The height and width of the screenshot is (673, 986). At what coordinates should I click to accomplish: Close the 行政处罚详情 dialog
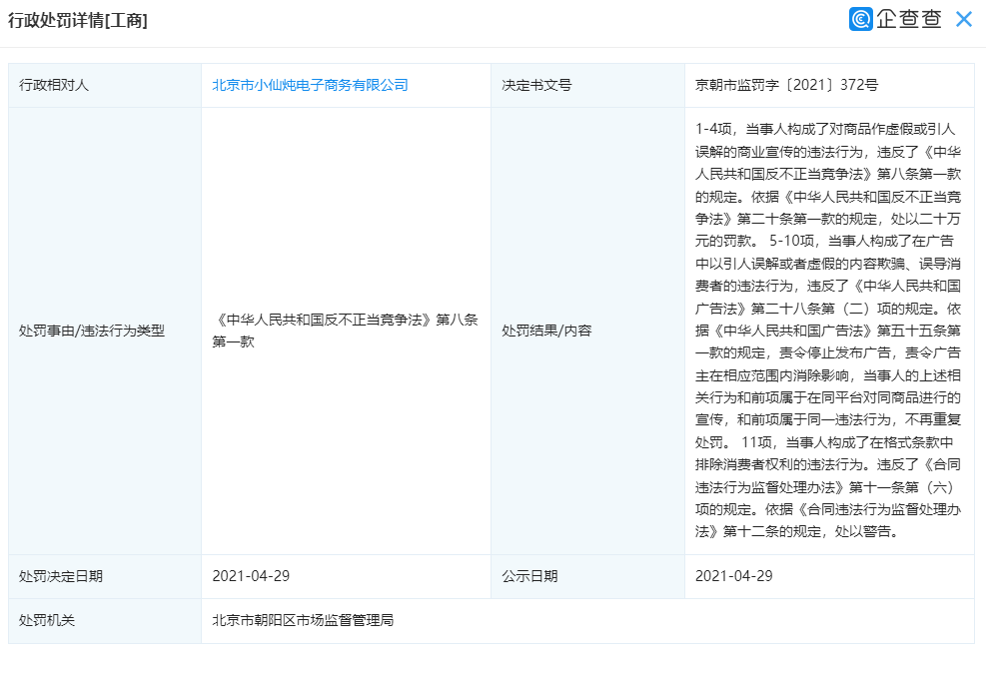coord(963,20)
